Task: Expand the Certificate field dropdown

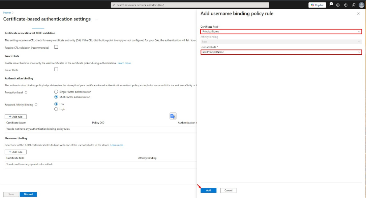Action: tap(281, 32)
